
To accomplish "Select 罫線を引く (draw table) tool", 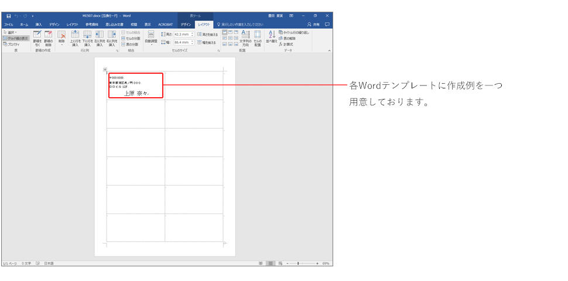I will (37, 39).
